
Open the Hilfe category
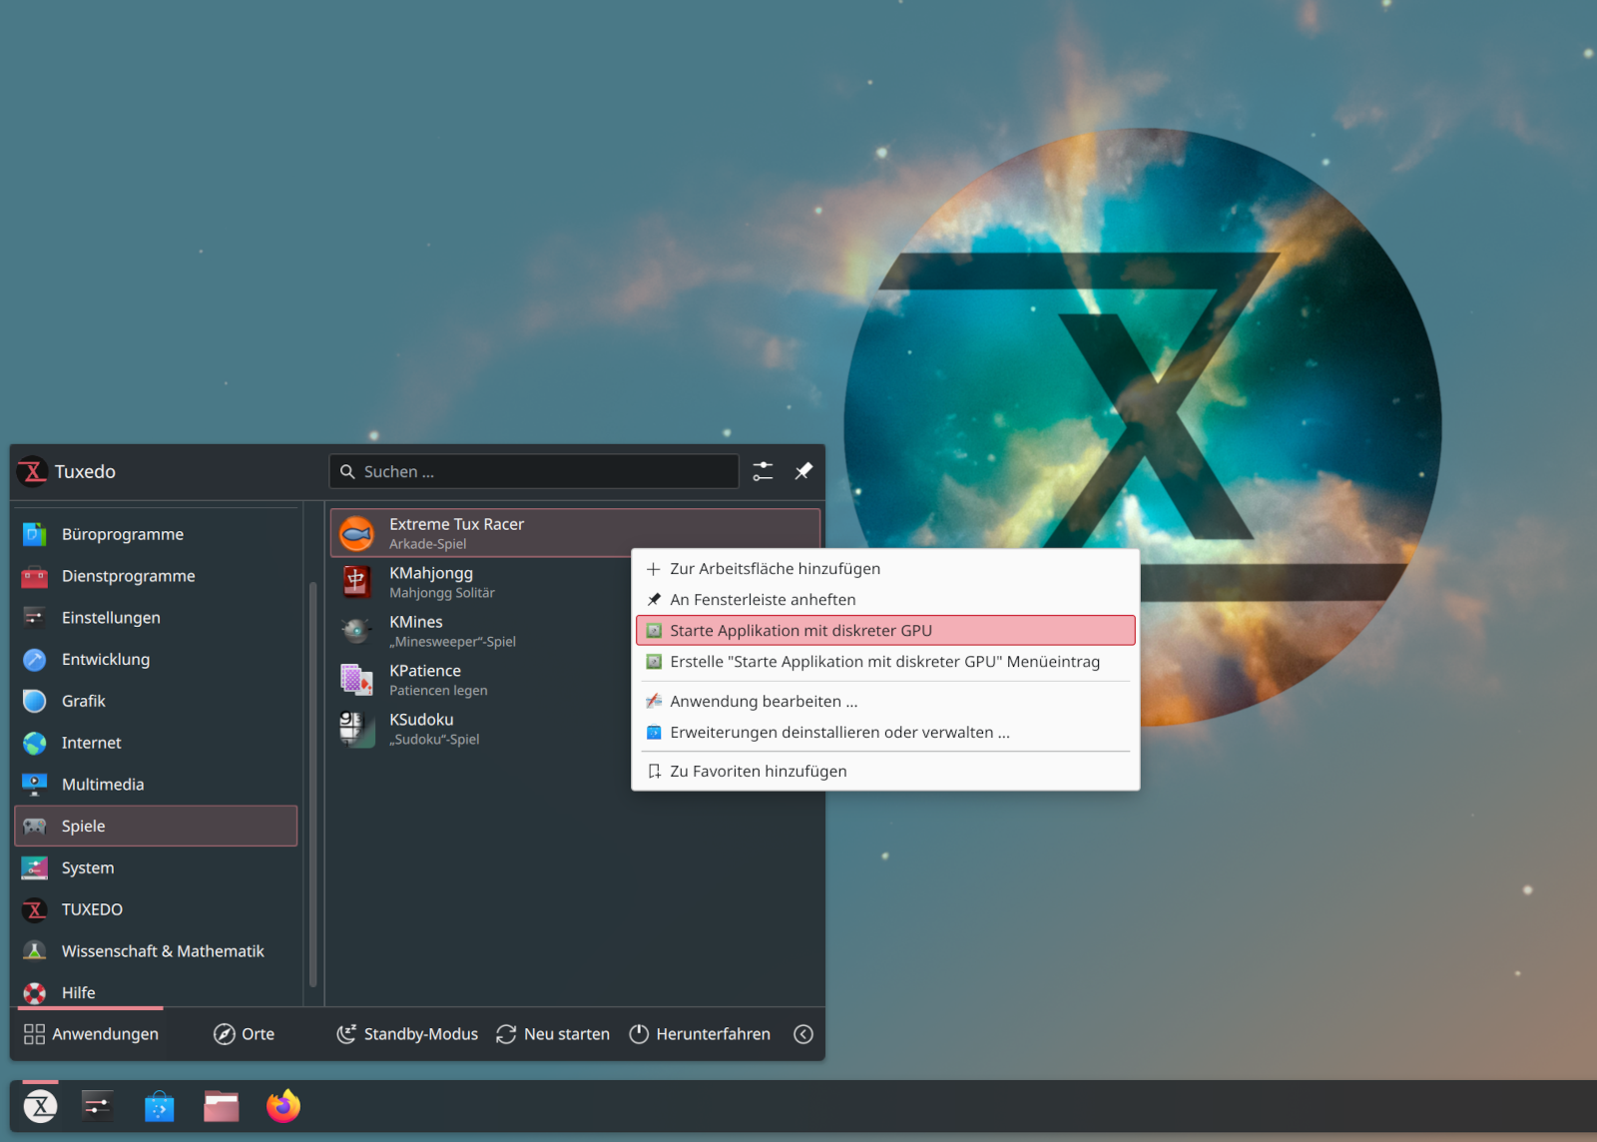click(156, 992)
